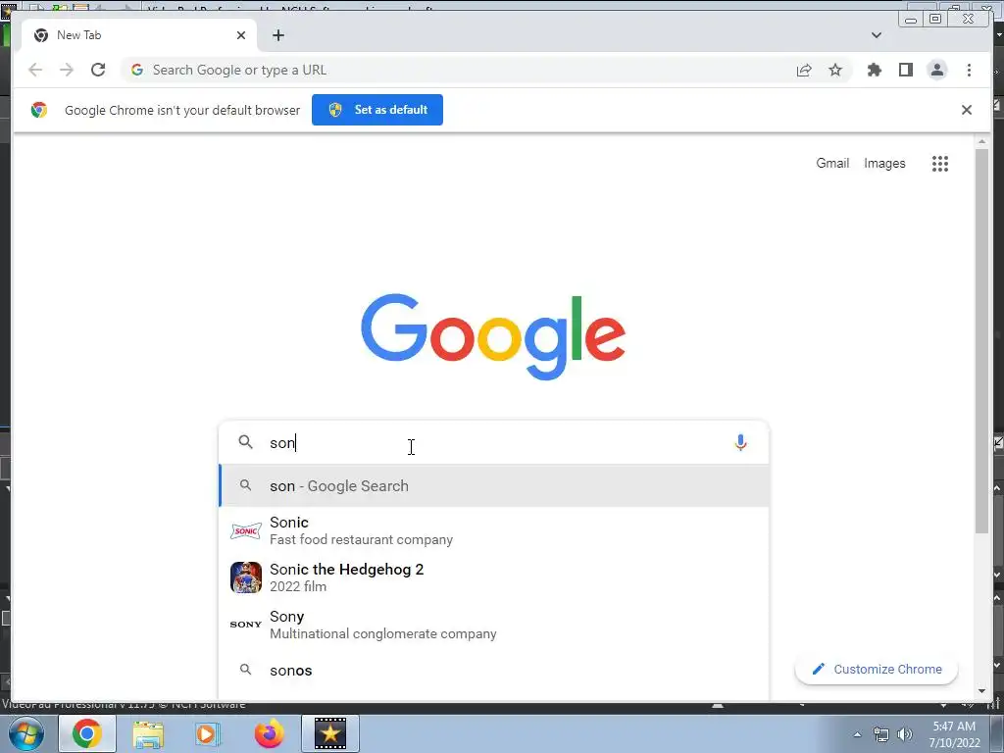Click the scrollbar down arrow

(x=981, y=691)
